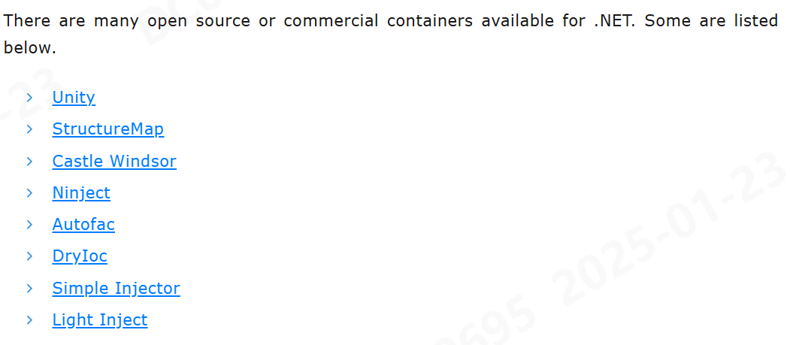Go to the Ninject link
This screenshot has width=790, height=345.
click(81, 193)
